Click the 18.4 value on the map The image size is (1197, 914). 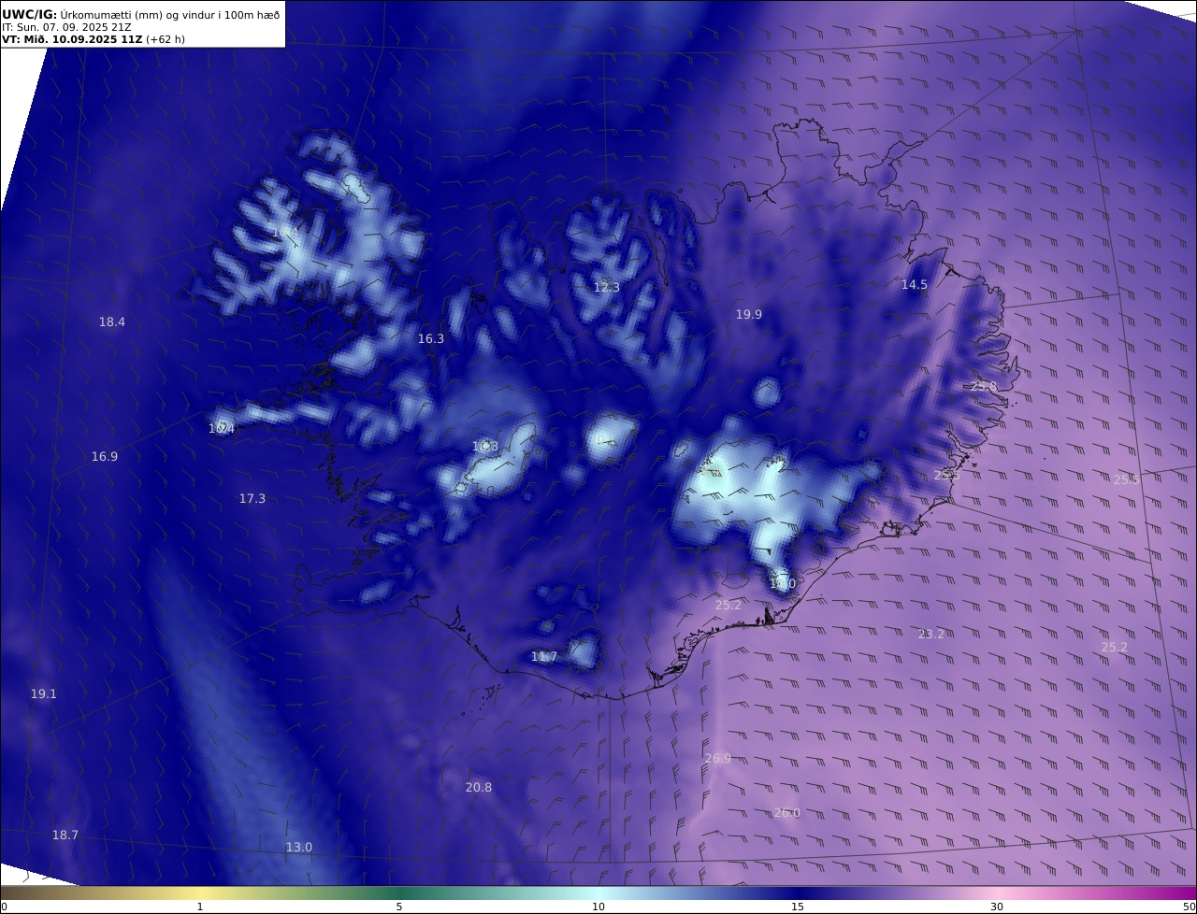point(112,322)
